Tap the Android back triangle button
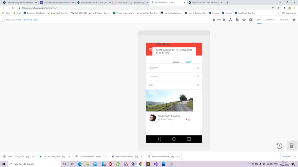Viewport: 298px width, 167px height. 159,139
